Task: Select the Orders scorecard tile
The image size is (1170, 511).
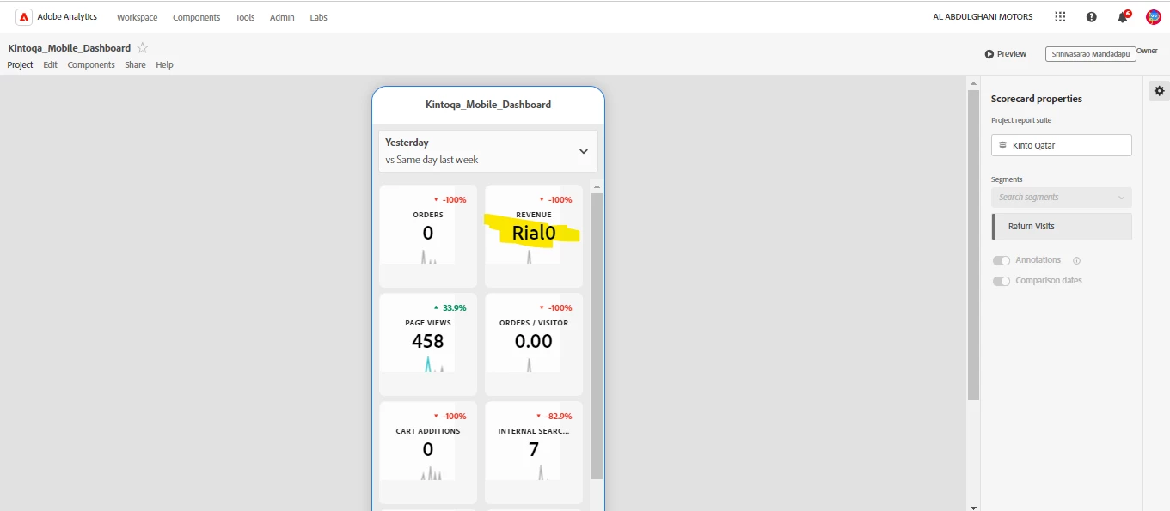Action: [428, 236]
